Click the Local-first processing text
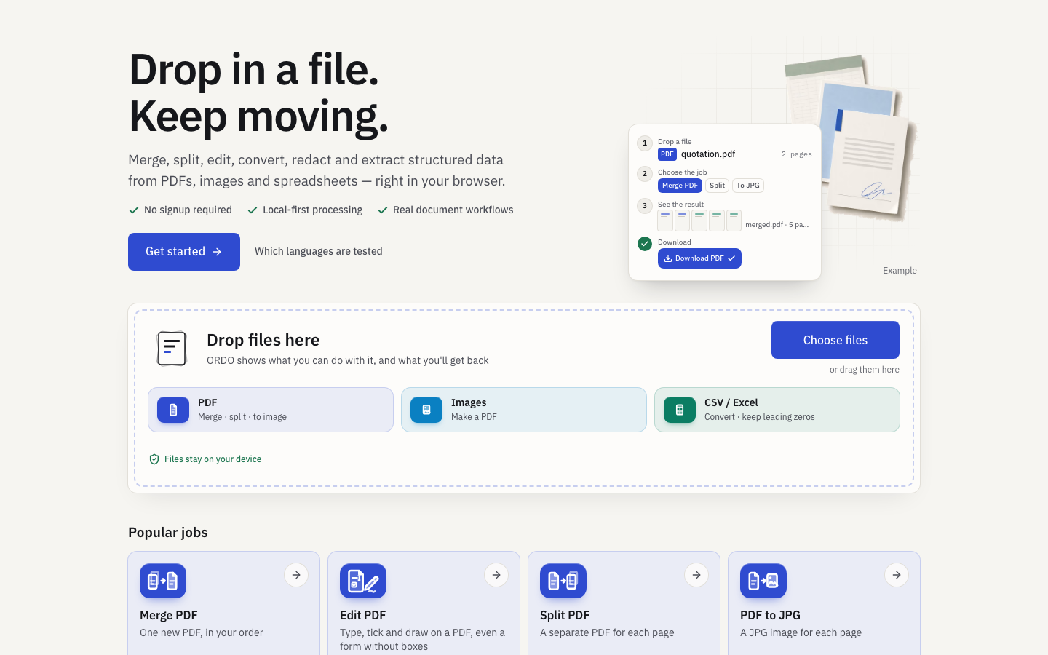1048x655 pixels. tap(312, 210)
